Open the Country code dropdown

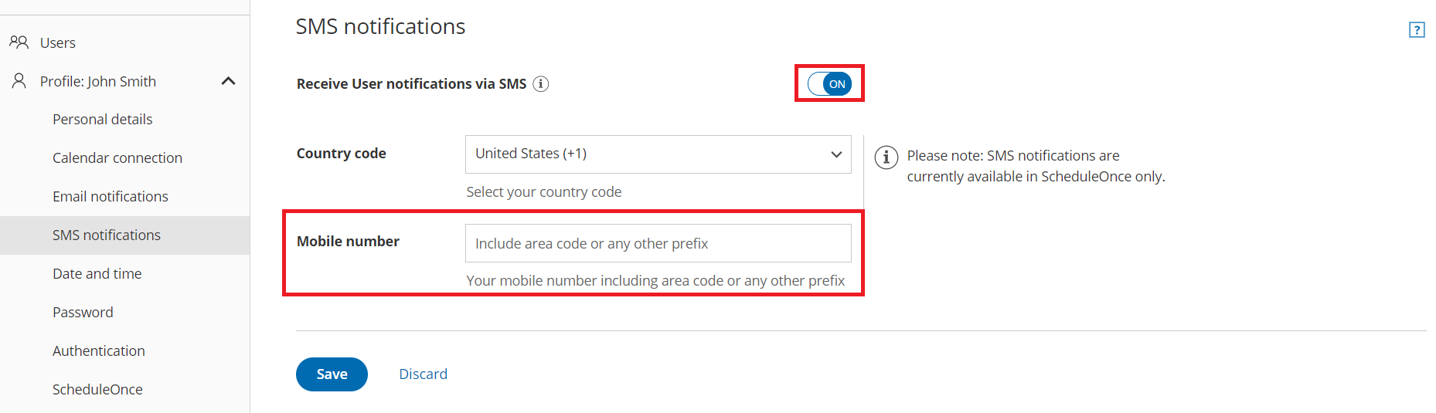[x=658, y=154]
